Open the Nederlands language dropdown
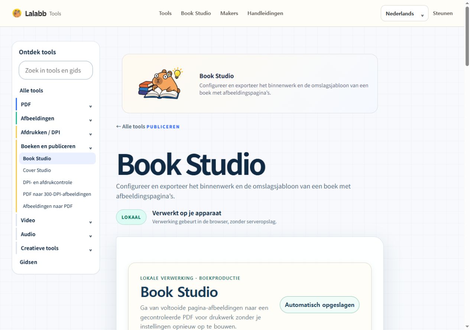The height and width of the screenshot is (330, 470). [x=405, y=13]
